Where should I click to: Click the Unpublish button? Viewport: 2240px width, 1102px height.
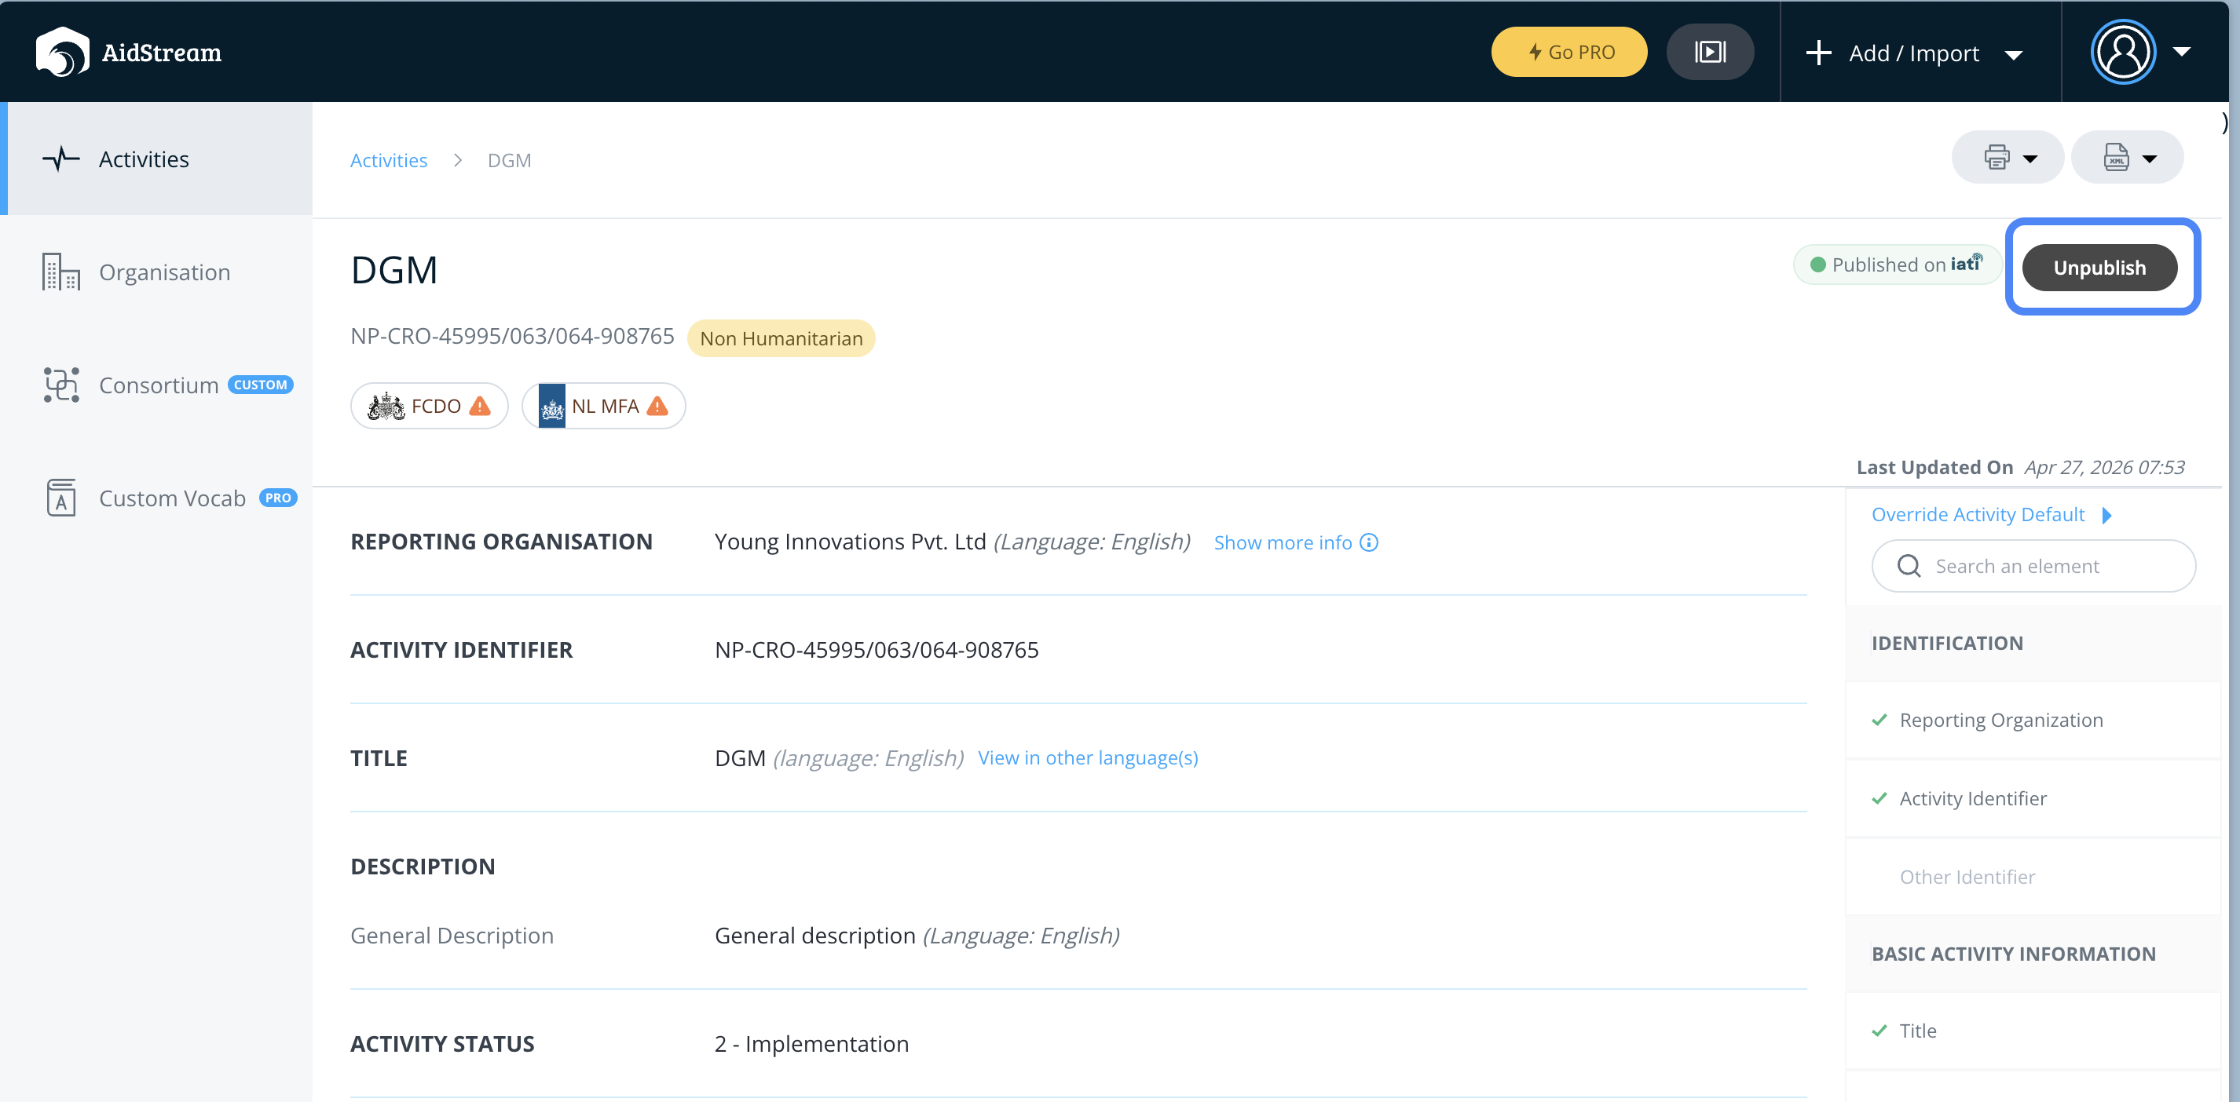pos(2099,268)
